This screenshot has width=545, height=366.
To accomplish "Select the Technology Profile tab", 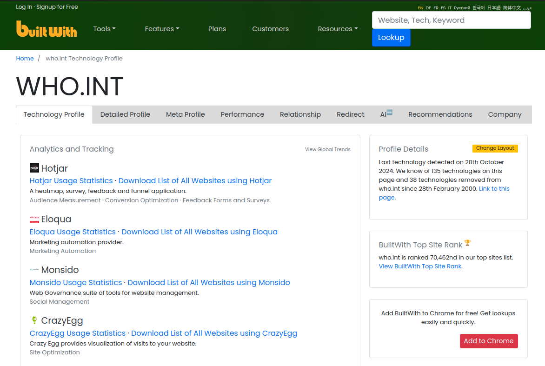I will [x=54, y=114].
